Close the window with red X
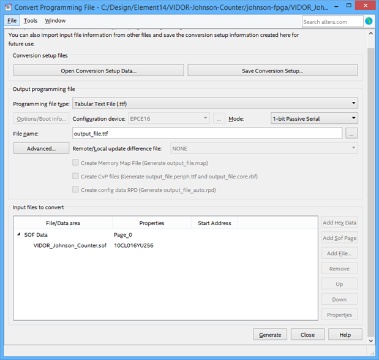The width and height of the screenshot is (379, 360). pyautogui.click(x=365, y=6)
